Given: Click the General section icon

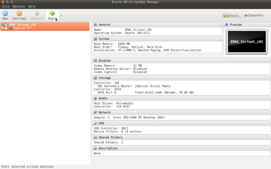Looking at the screenshot, I should (x=95, y=25).
